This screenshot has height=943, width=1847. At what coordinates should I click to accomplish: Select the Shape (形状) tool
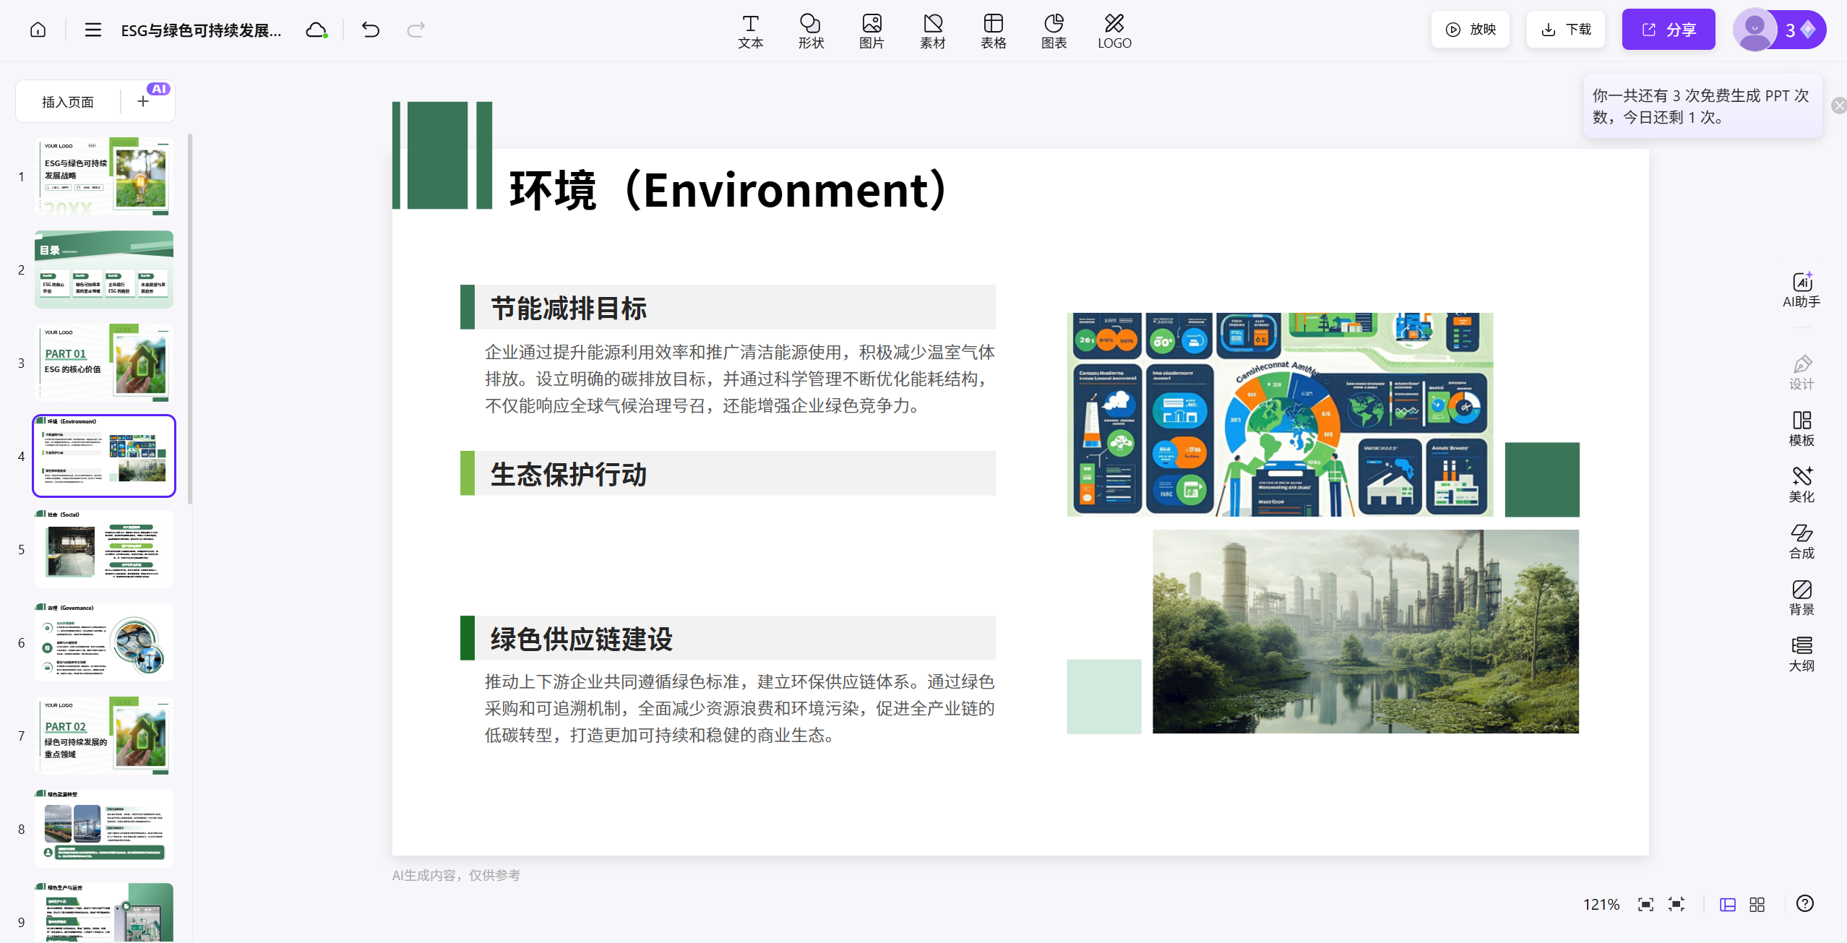(x=811, y=31)
